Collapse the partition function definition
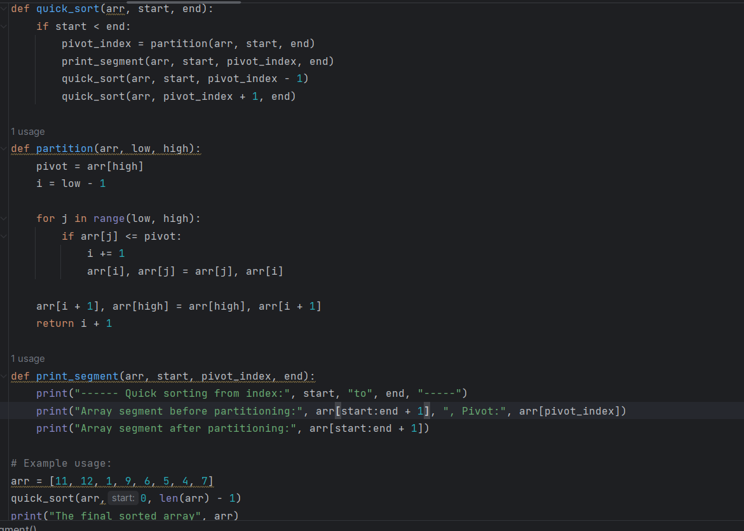Viewport: 744px width, 531px height. (x=3, y=148)
